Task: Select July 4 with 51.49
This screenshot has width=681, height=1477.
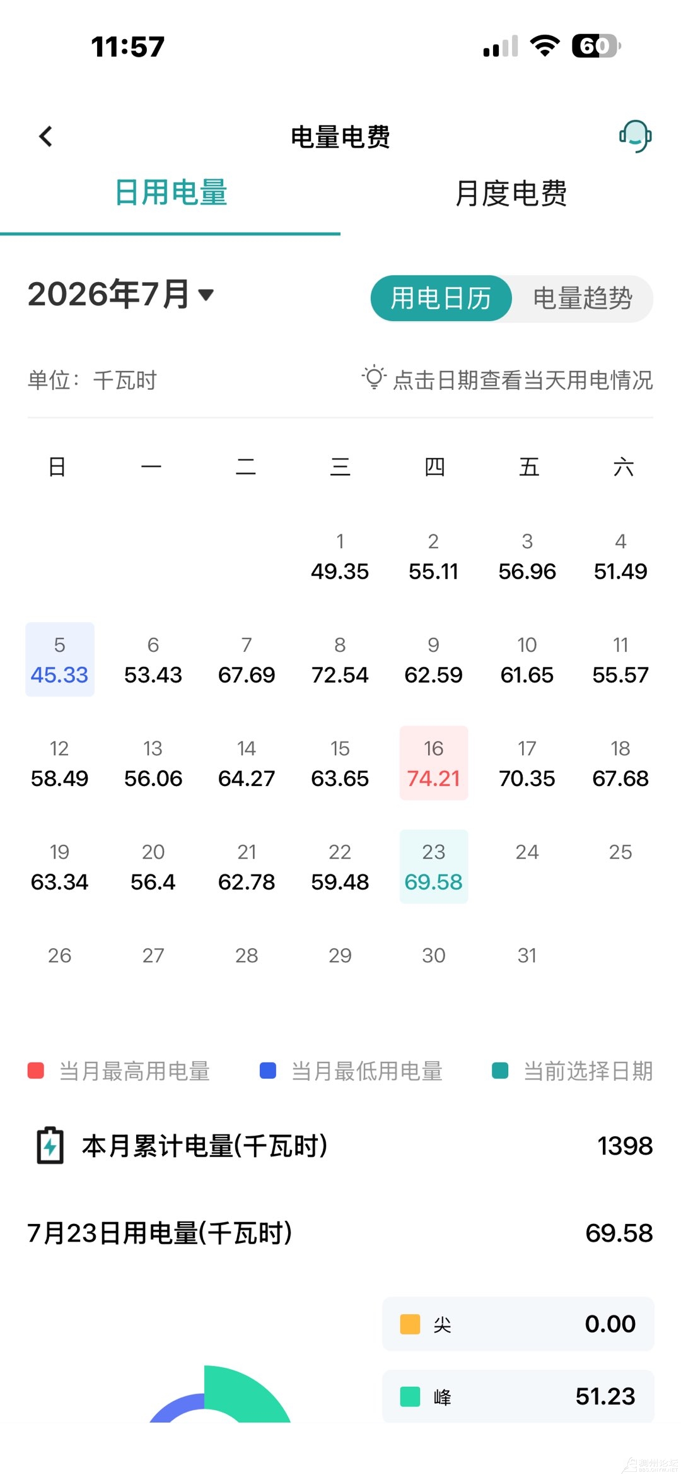Action: [620, 556]
